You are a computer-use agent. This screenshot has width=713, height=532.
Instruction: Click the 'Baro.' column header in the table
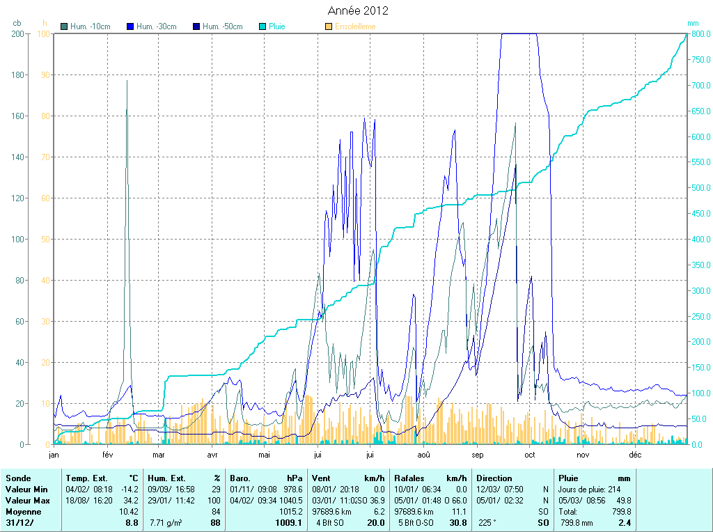point(240,478)
